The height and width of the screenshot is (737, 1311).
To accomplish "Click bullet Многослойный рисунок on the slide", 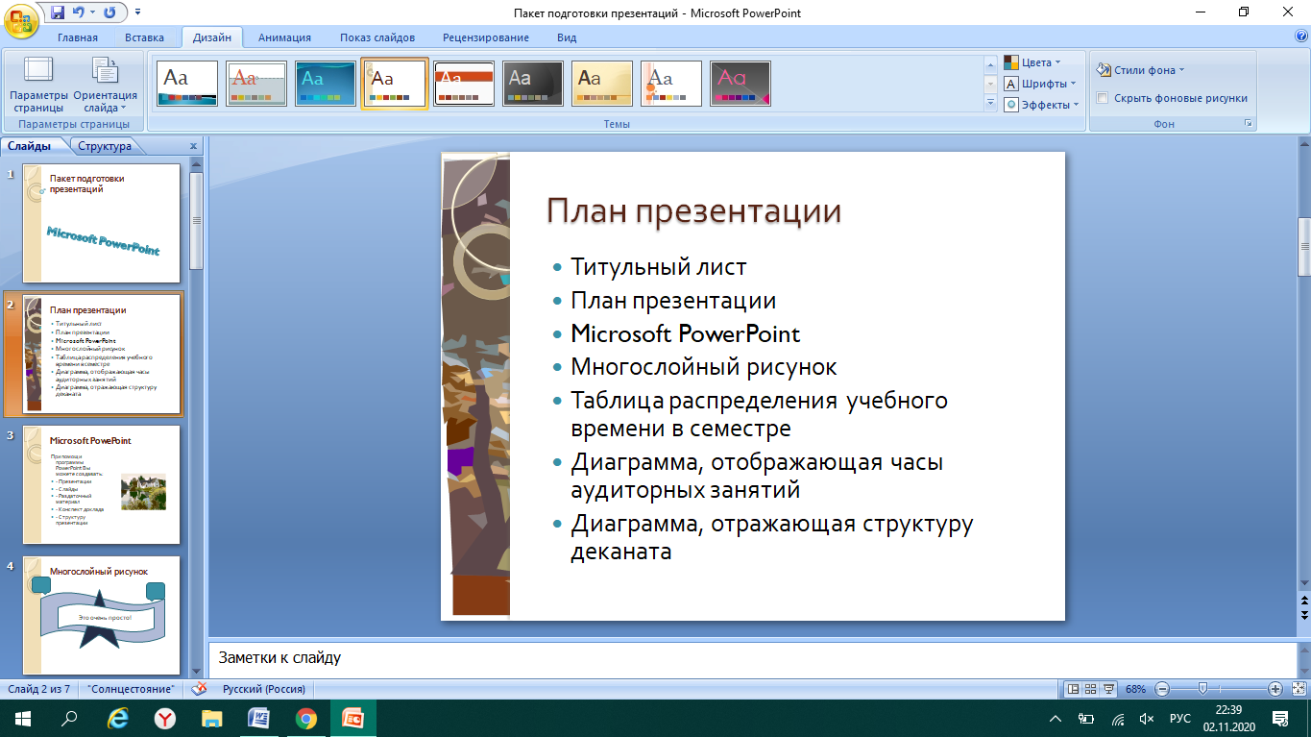I will (703, 367).
